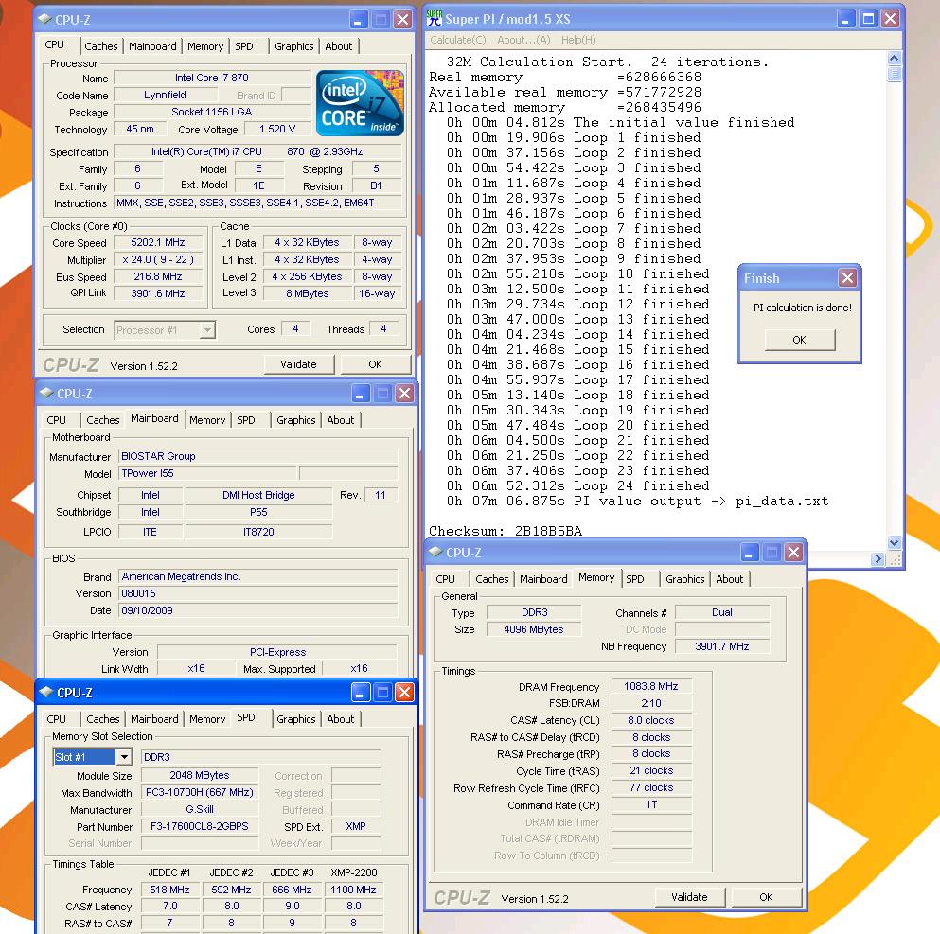The image size is (940, 934).
Task: Click the Code Name Lynnfield field
Action: tap(165, 95)
